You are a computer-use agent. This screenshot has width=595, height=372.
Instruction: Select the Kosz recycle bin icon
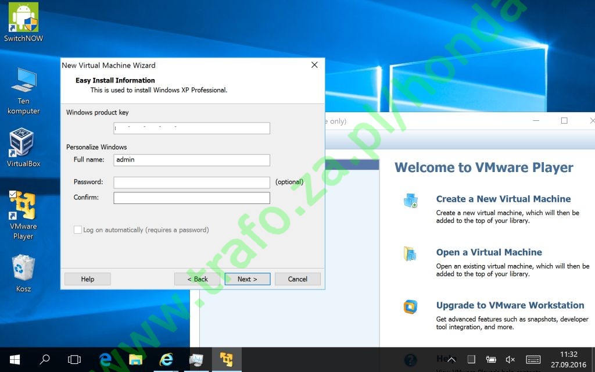click(23, 273)
